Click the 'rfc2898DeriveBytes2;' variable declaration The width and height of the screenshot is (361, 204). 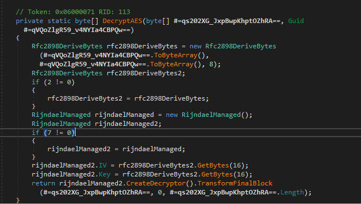146,73
